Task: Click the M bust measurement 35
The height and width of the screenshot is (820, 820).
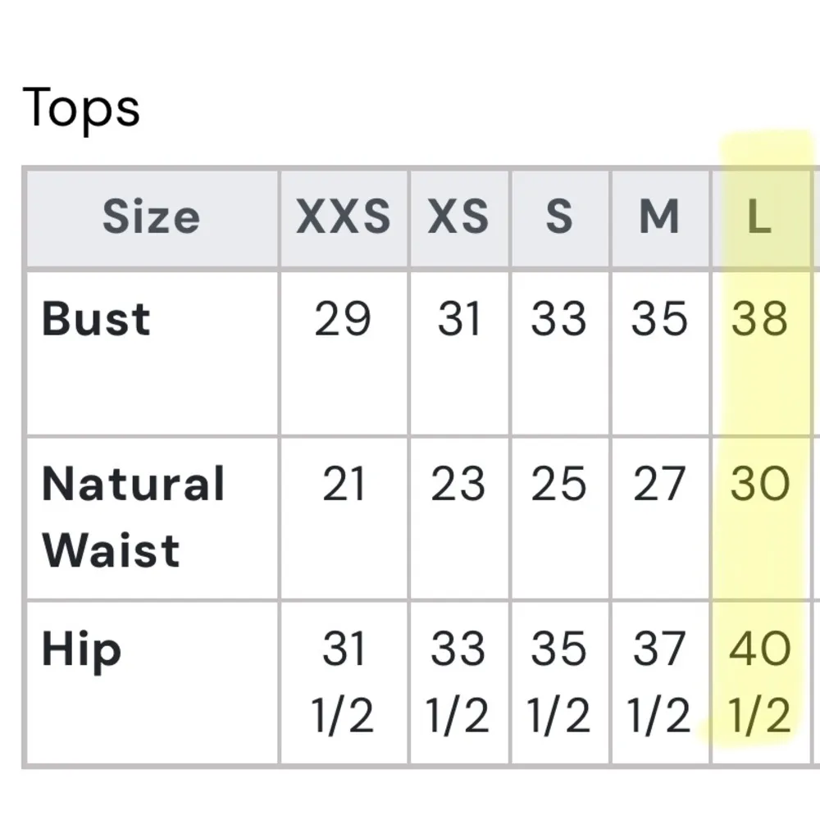Action: click(659, 319)
